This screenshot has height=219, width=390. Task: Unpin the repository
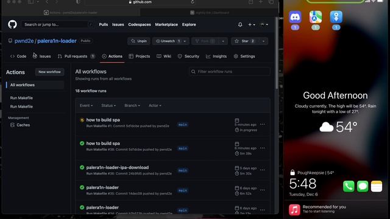click(139, 41)
